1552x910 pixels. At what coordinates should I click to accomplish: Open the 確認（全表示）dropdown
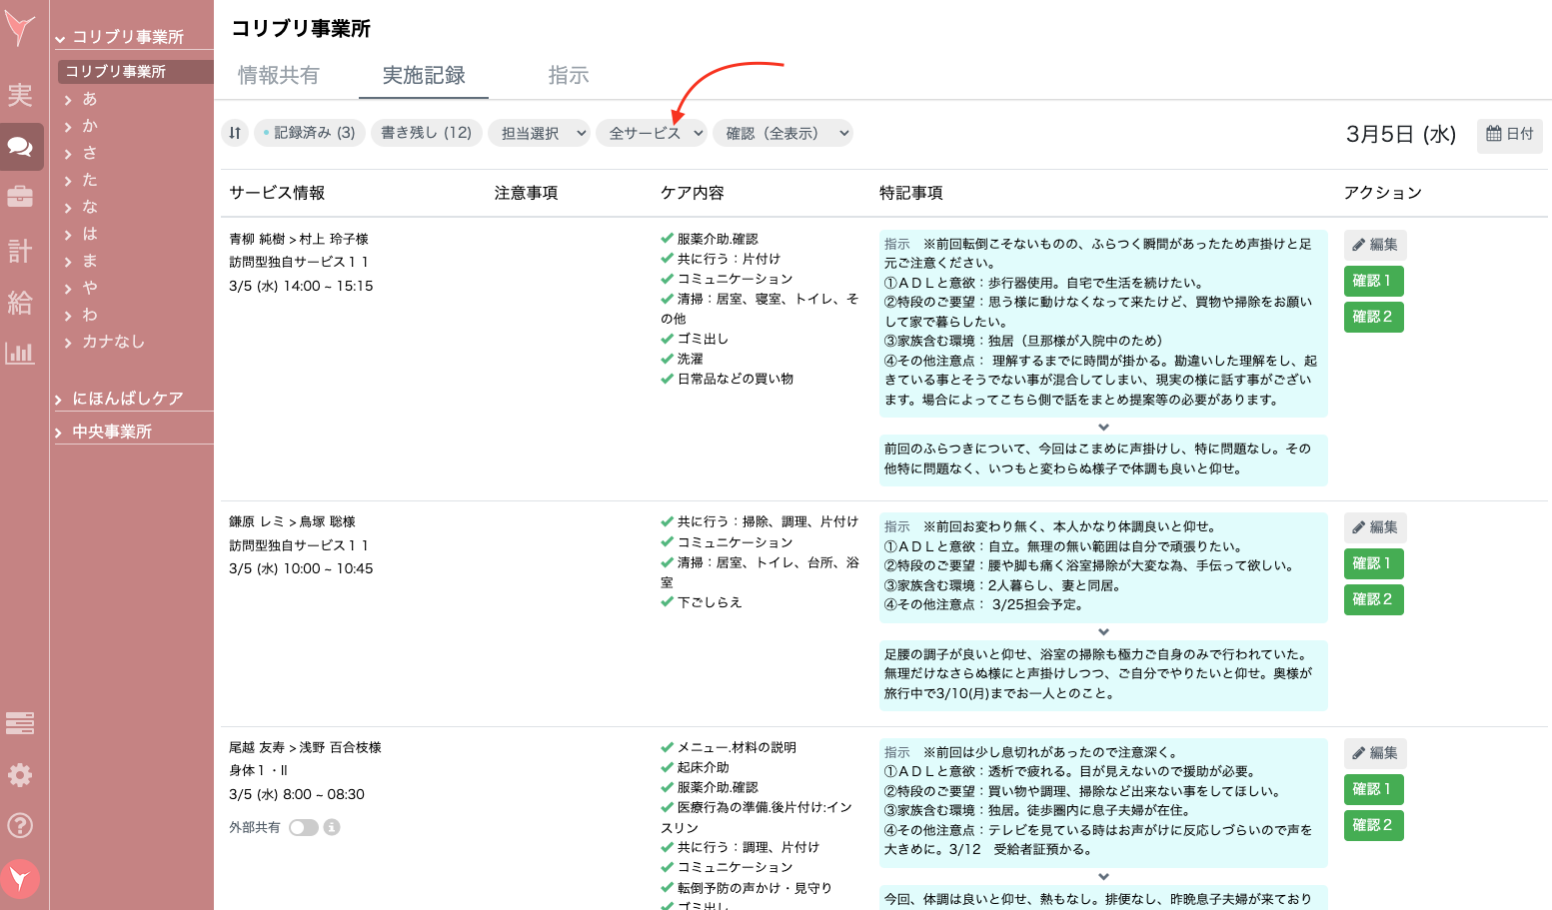point(782,133)
